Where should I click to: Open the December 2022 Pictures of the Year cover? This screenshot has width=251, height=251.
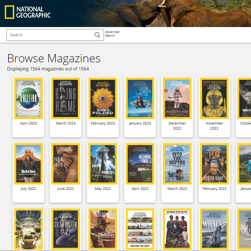coord(177,98)
